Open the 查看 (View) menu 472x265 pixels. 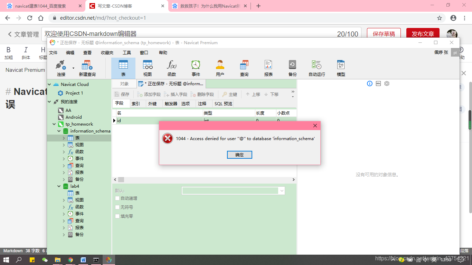click(87, 53)
